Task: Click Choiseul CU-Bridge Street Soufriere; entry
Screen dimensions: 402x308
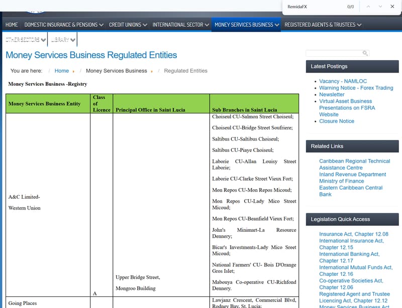Action: tap(252, 128)
